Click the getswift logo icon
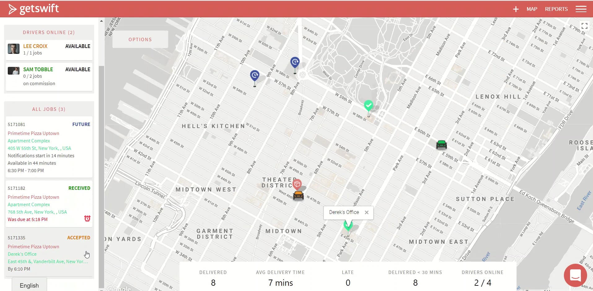593x291 pixels. (12, 9)
